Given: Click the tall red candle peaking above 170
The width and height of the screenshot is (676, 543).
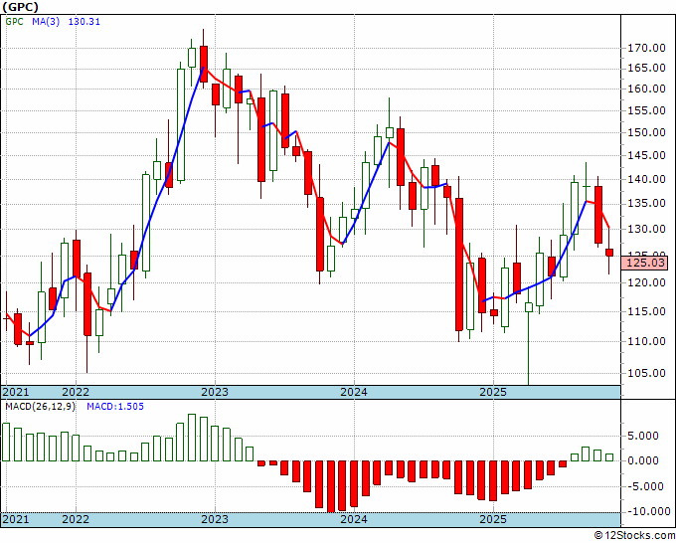Looking at the screenshot, I should pos(204,64).
